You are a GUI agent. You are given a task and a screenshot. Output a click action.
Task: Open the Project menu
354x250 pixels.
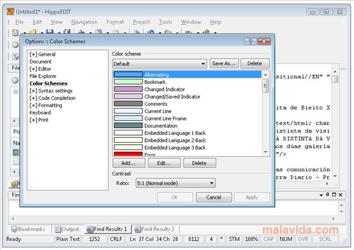[141, 22]
